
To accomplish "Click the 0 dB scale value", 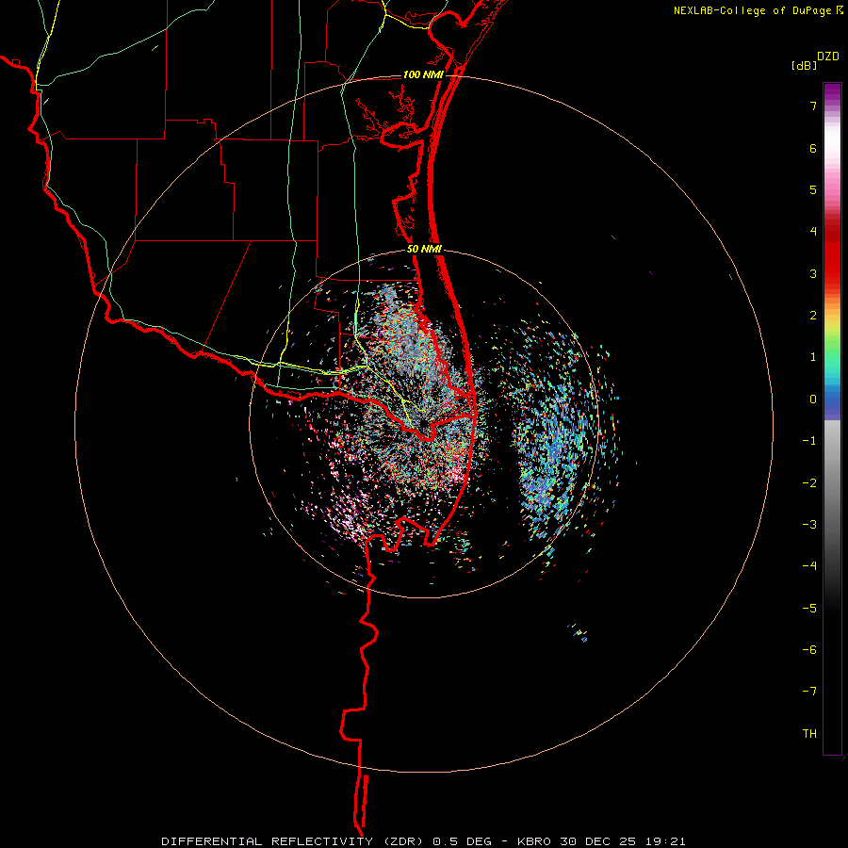I will click(x=813, y=400).
